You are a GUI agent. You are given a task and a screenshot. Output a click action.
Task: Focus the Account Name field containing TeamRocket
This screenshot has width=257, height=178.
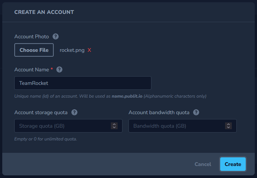point(83,83)
